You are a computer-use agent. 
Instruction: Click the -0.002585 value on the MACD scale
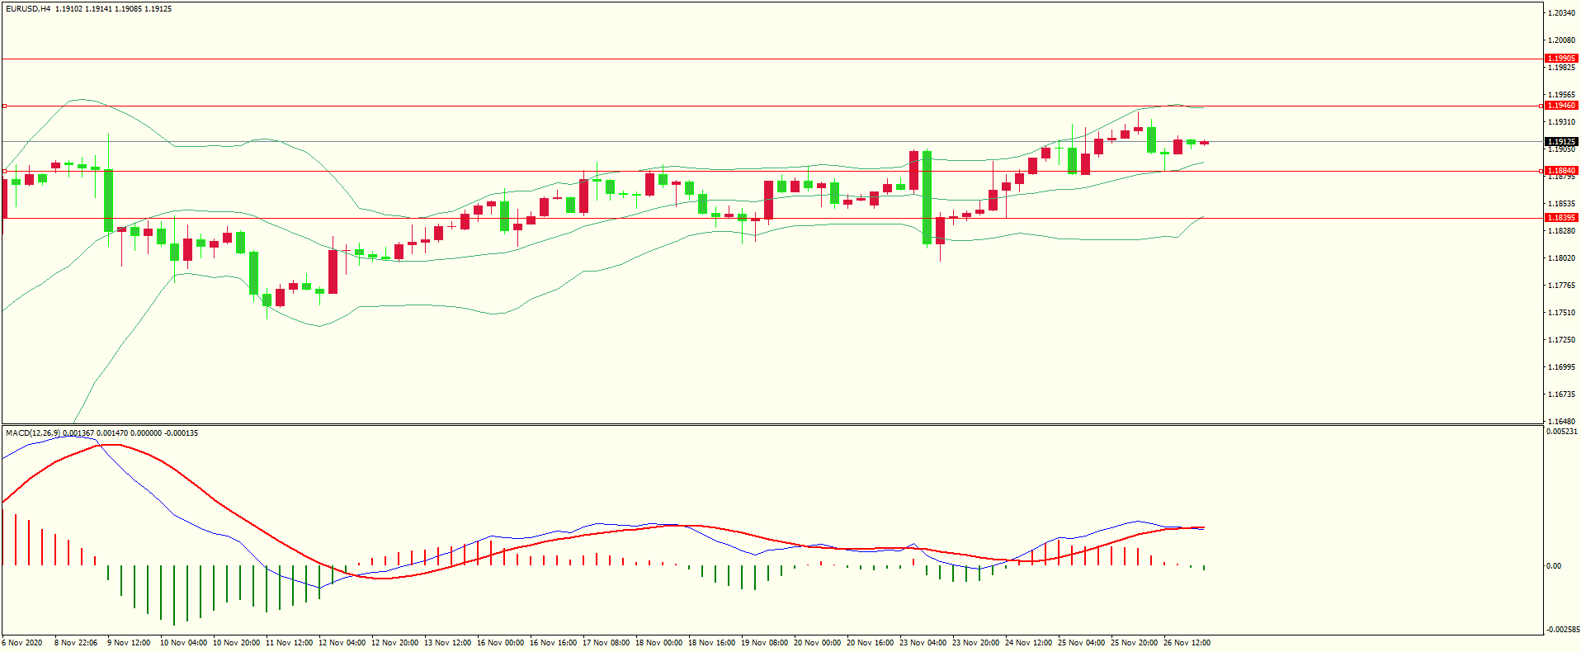(1562, 629)
